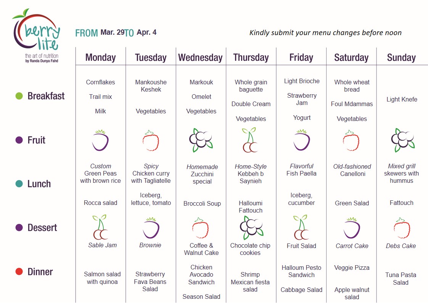Click the menu changes before noon notice
The height and width of the screenshot is (303, 428).
pyautogui.click(x=325, y=33)
